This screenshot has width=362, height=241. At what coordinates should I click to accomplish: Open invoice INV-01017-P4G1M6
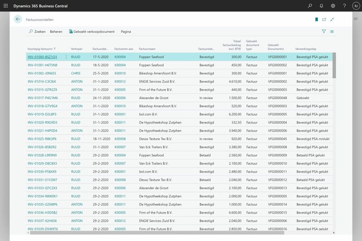click(x=43, y=98)
